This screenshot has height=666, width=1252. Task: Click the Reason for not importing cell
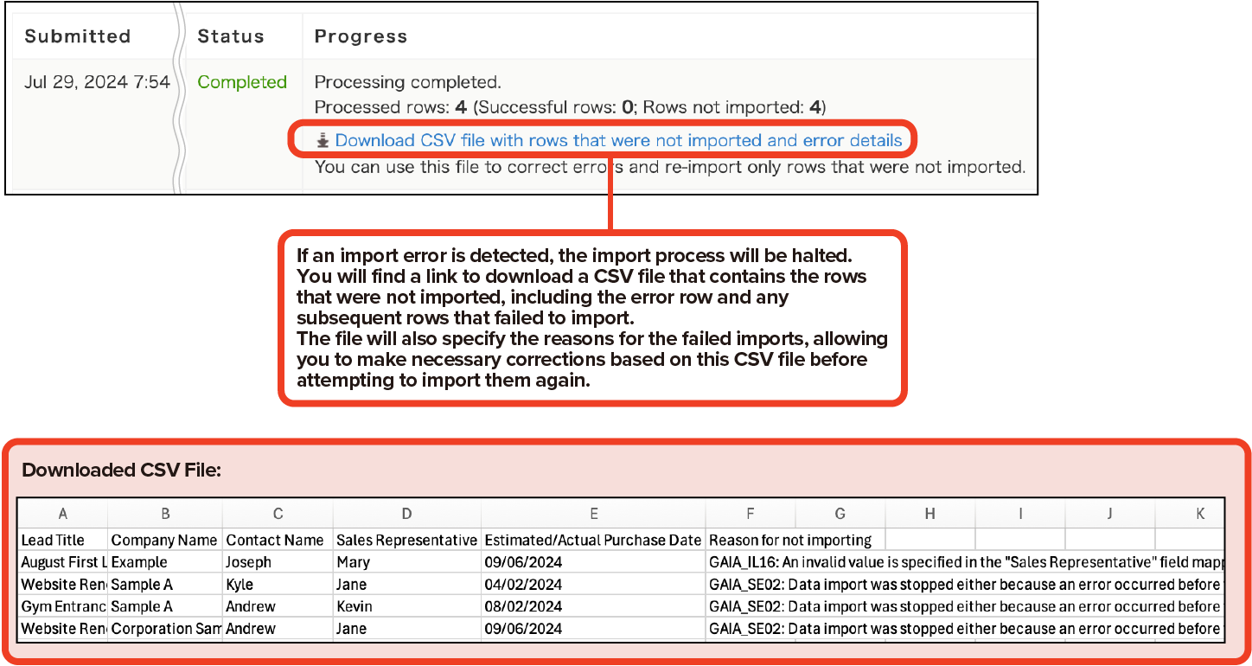[x=790, y=540]
